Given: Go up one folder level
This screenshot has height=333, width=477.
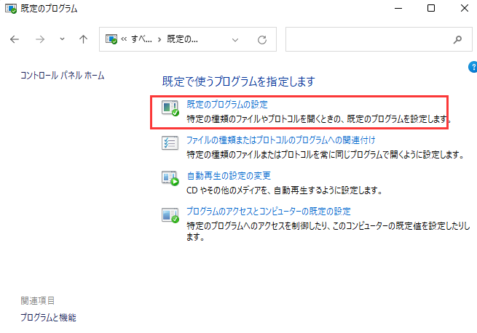Looking at the screenshot, I should [83, 39].
